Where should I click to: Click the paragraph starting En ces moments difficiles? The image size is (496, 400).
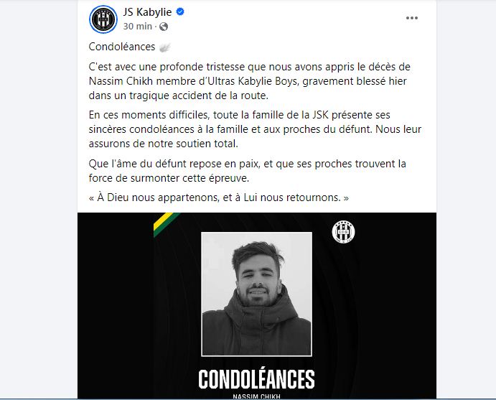coord(255,129)
